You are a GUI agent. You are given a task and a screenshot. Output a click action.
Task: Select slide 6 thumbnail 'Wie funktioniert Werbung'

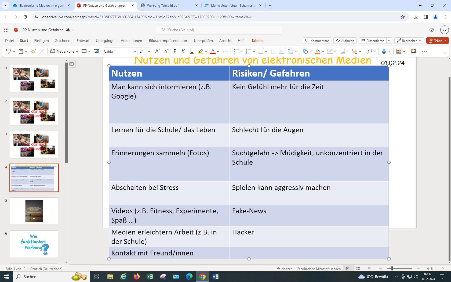pyautogui.click(x=34, y=244)
